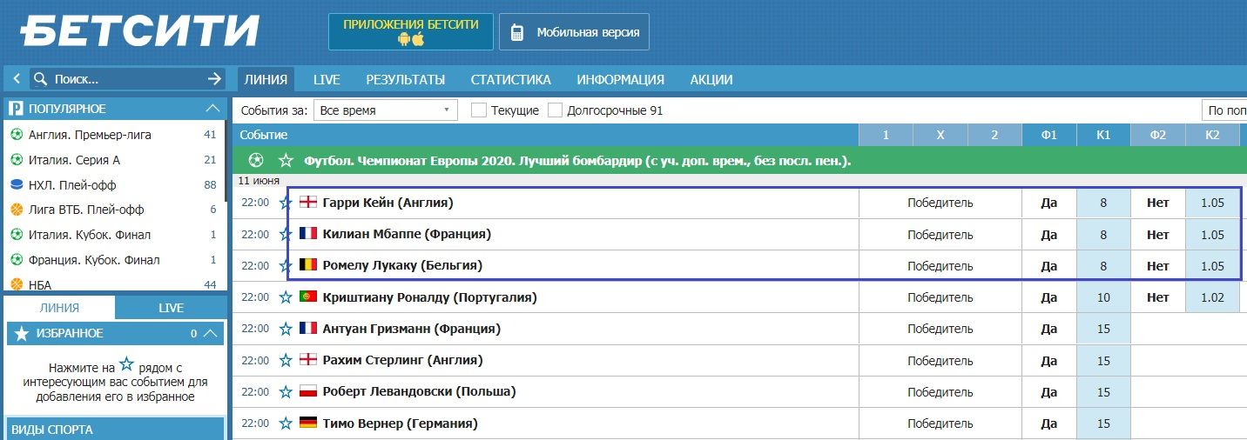Toggle the Текущие checkbox
Screen dimensions: 1247x440
coord(478,110)
